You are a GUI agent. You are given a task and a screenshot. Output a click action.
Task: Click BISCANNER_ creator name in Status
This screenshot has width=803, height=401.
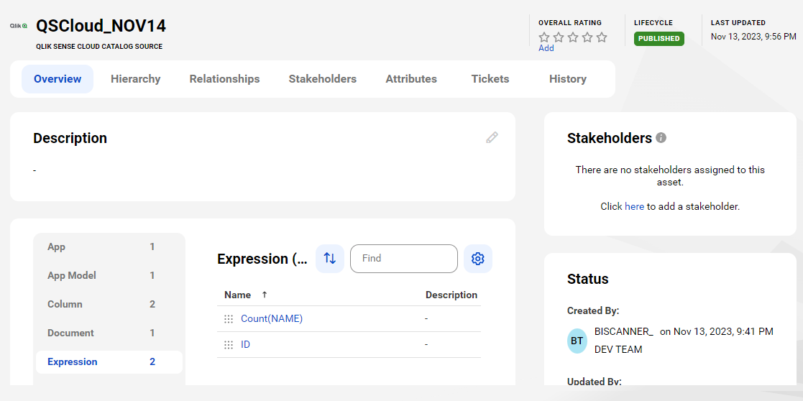624,331
